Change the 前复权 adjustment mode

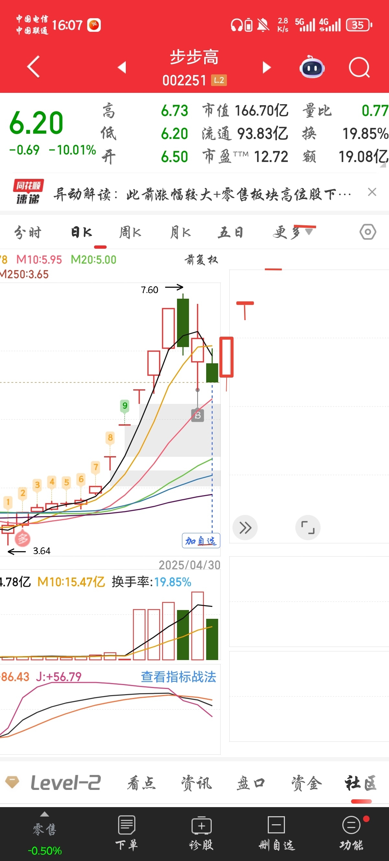202,260
